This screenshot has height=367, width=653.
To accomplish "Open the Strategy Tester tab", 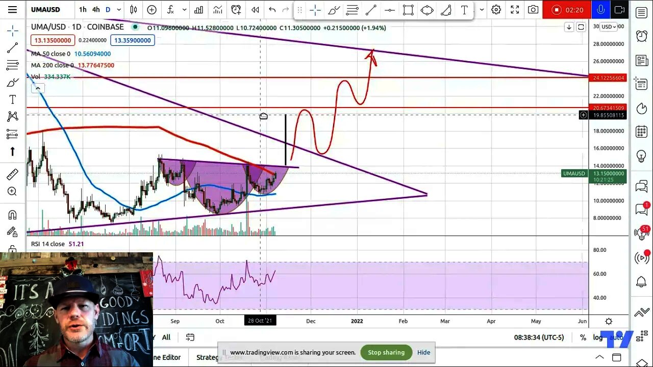I will (x=219, y=357).
